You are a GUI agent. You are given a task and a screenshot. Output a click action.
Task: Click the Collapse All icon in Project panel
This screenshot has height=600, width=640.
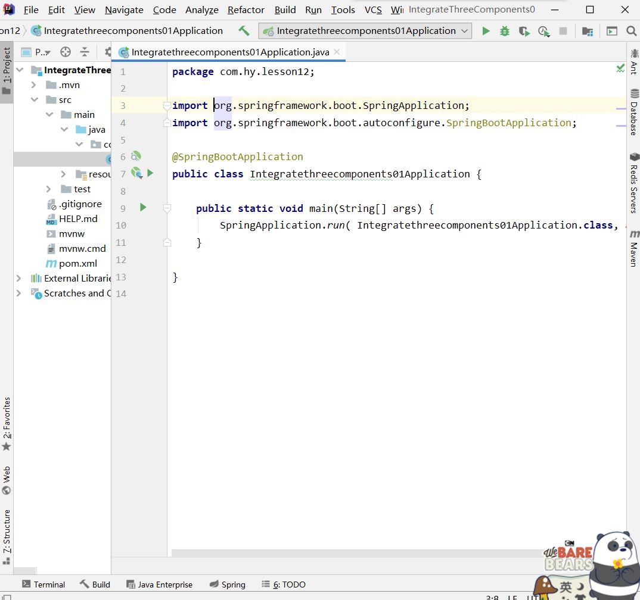coord(85,52)
